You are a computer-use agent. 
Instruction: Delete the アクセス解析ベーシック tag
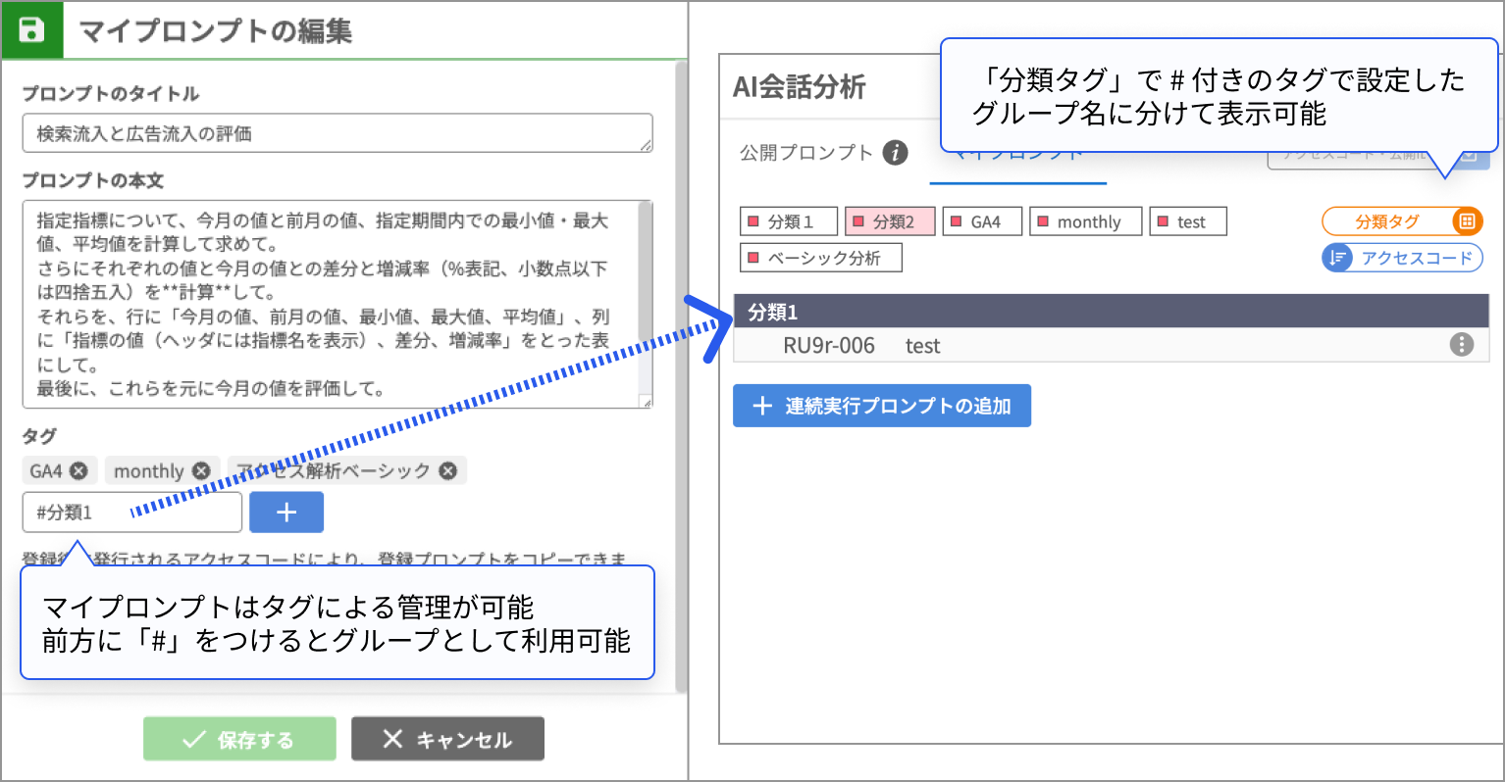click(448, 471)
